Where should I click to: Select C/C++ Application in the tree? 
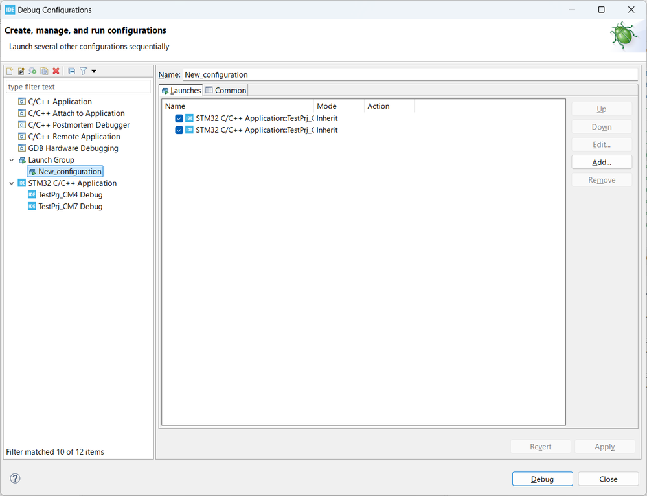pyautogui.click(x=60, y=102)
